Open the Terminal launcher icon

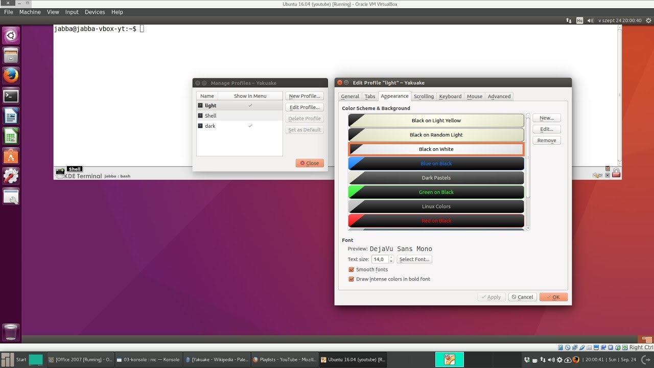tap(11, 96)
